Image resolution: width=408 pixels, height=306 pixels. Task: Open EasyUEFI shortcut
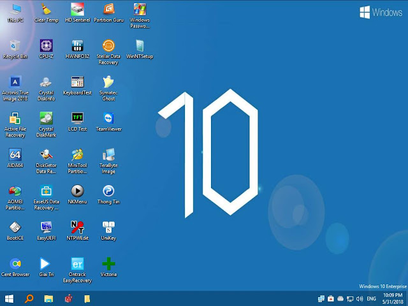[x=47, y=231]
